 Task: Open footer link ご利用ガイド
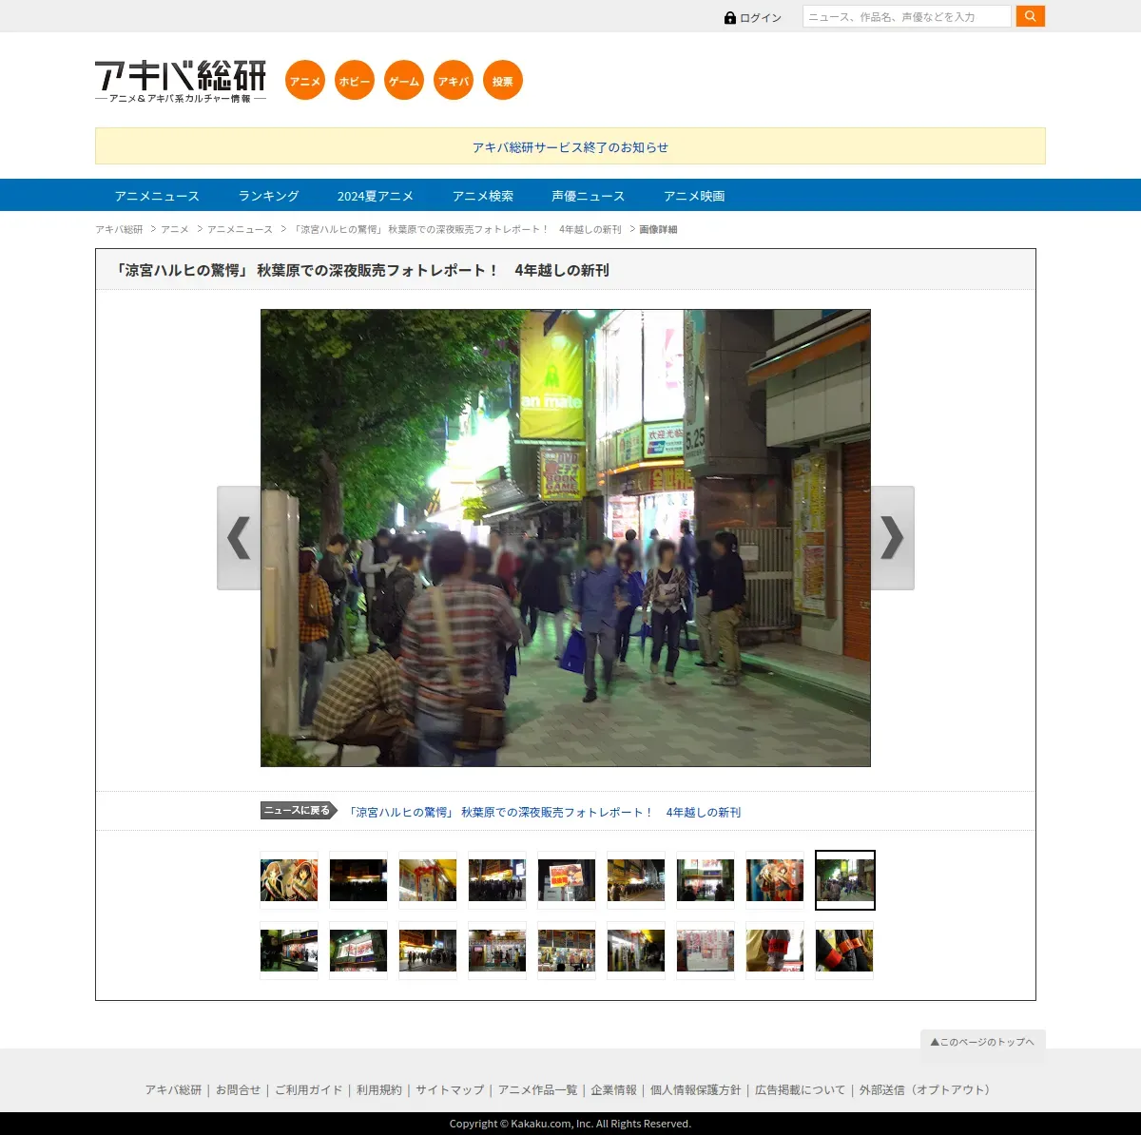click(x=308, y=1089)
